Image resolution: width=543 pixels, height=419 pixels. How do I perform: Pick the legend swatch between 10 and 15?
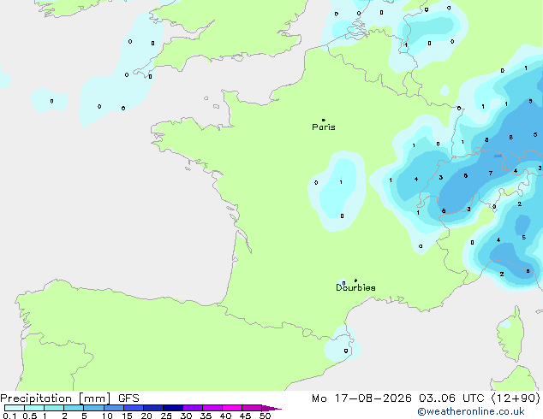click(x=113, y=408)
